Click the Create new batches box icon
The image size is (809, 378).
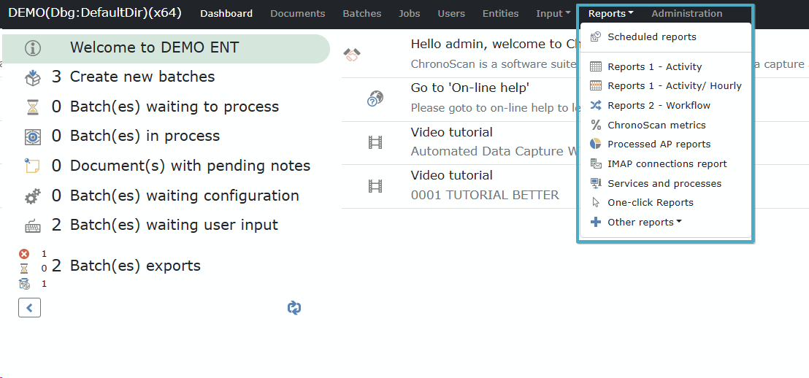coord(33,77)
